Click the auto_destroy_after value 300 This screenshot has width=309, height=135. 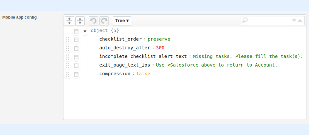pos(160,48)
